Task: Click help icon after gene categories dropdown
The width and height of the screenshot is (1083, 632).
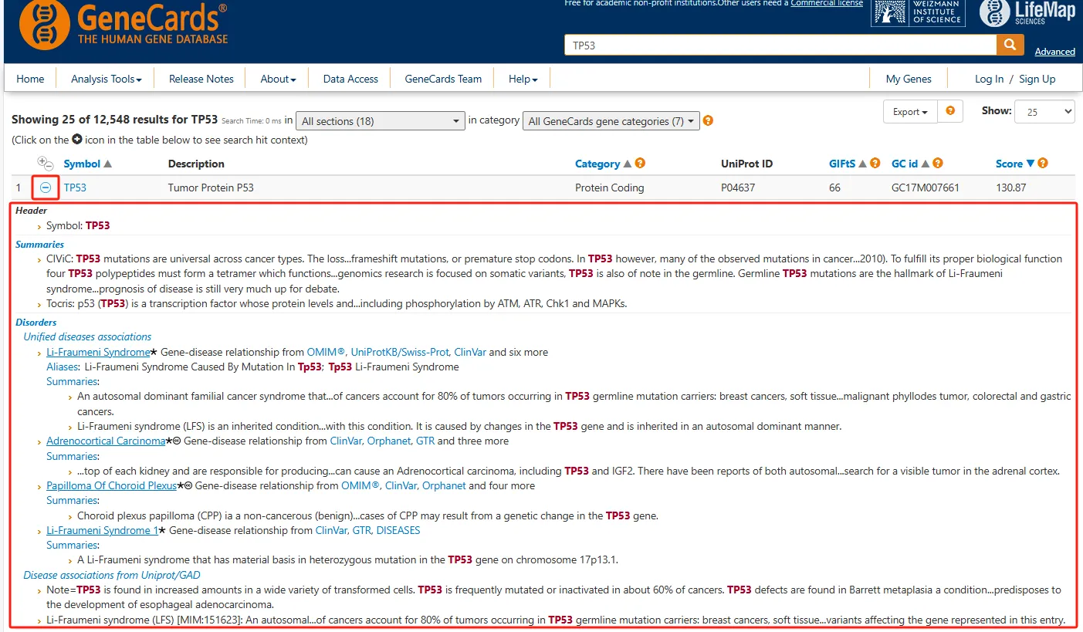Action: [x=708, y=121]
